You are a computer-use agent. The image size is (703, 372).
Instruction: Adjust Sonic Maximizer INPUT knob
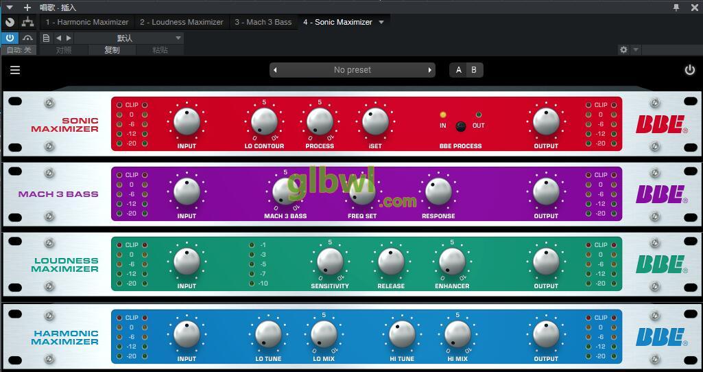click(187, 121)
